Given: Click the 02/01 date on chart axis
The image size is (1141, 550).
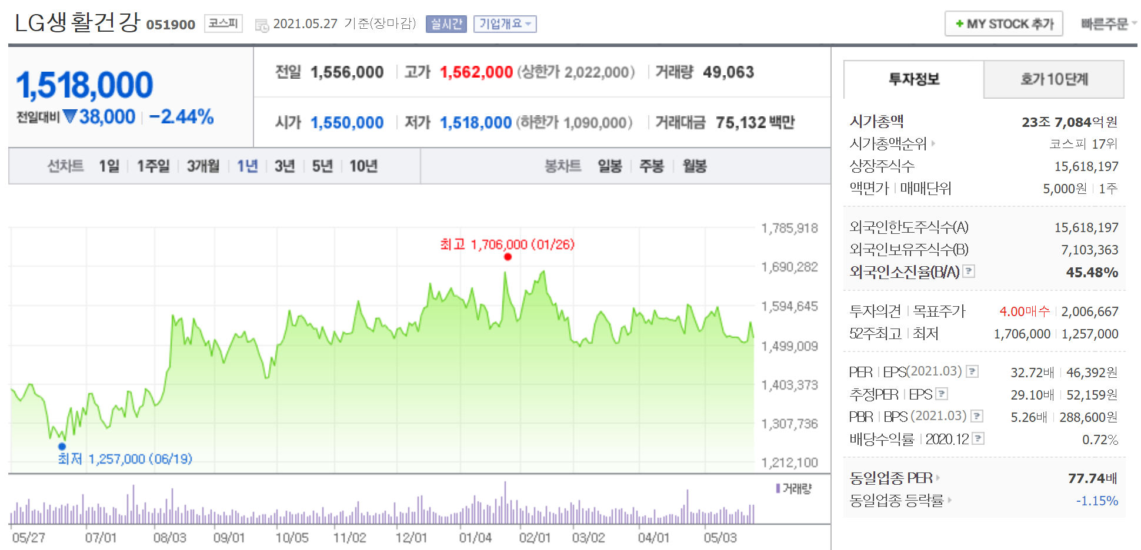Looking at the screenshot, I should pyautogui.click(x=535, y=538).
